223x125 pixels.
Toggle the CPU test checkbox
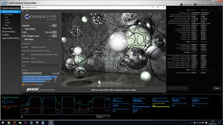click(58, 32)
